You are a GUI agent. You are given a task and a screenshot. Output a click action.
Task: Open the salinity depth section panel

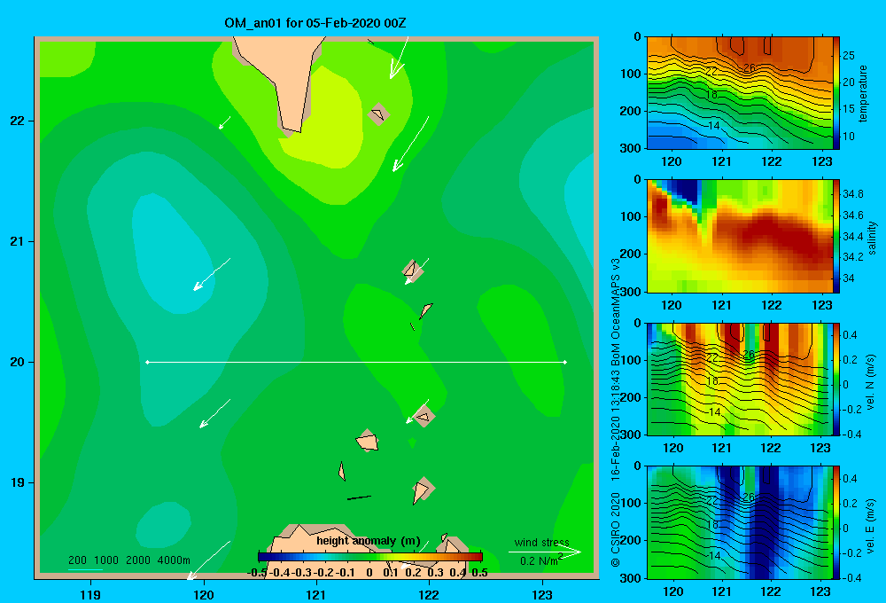coord(739,236)
